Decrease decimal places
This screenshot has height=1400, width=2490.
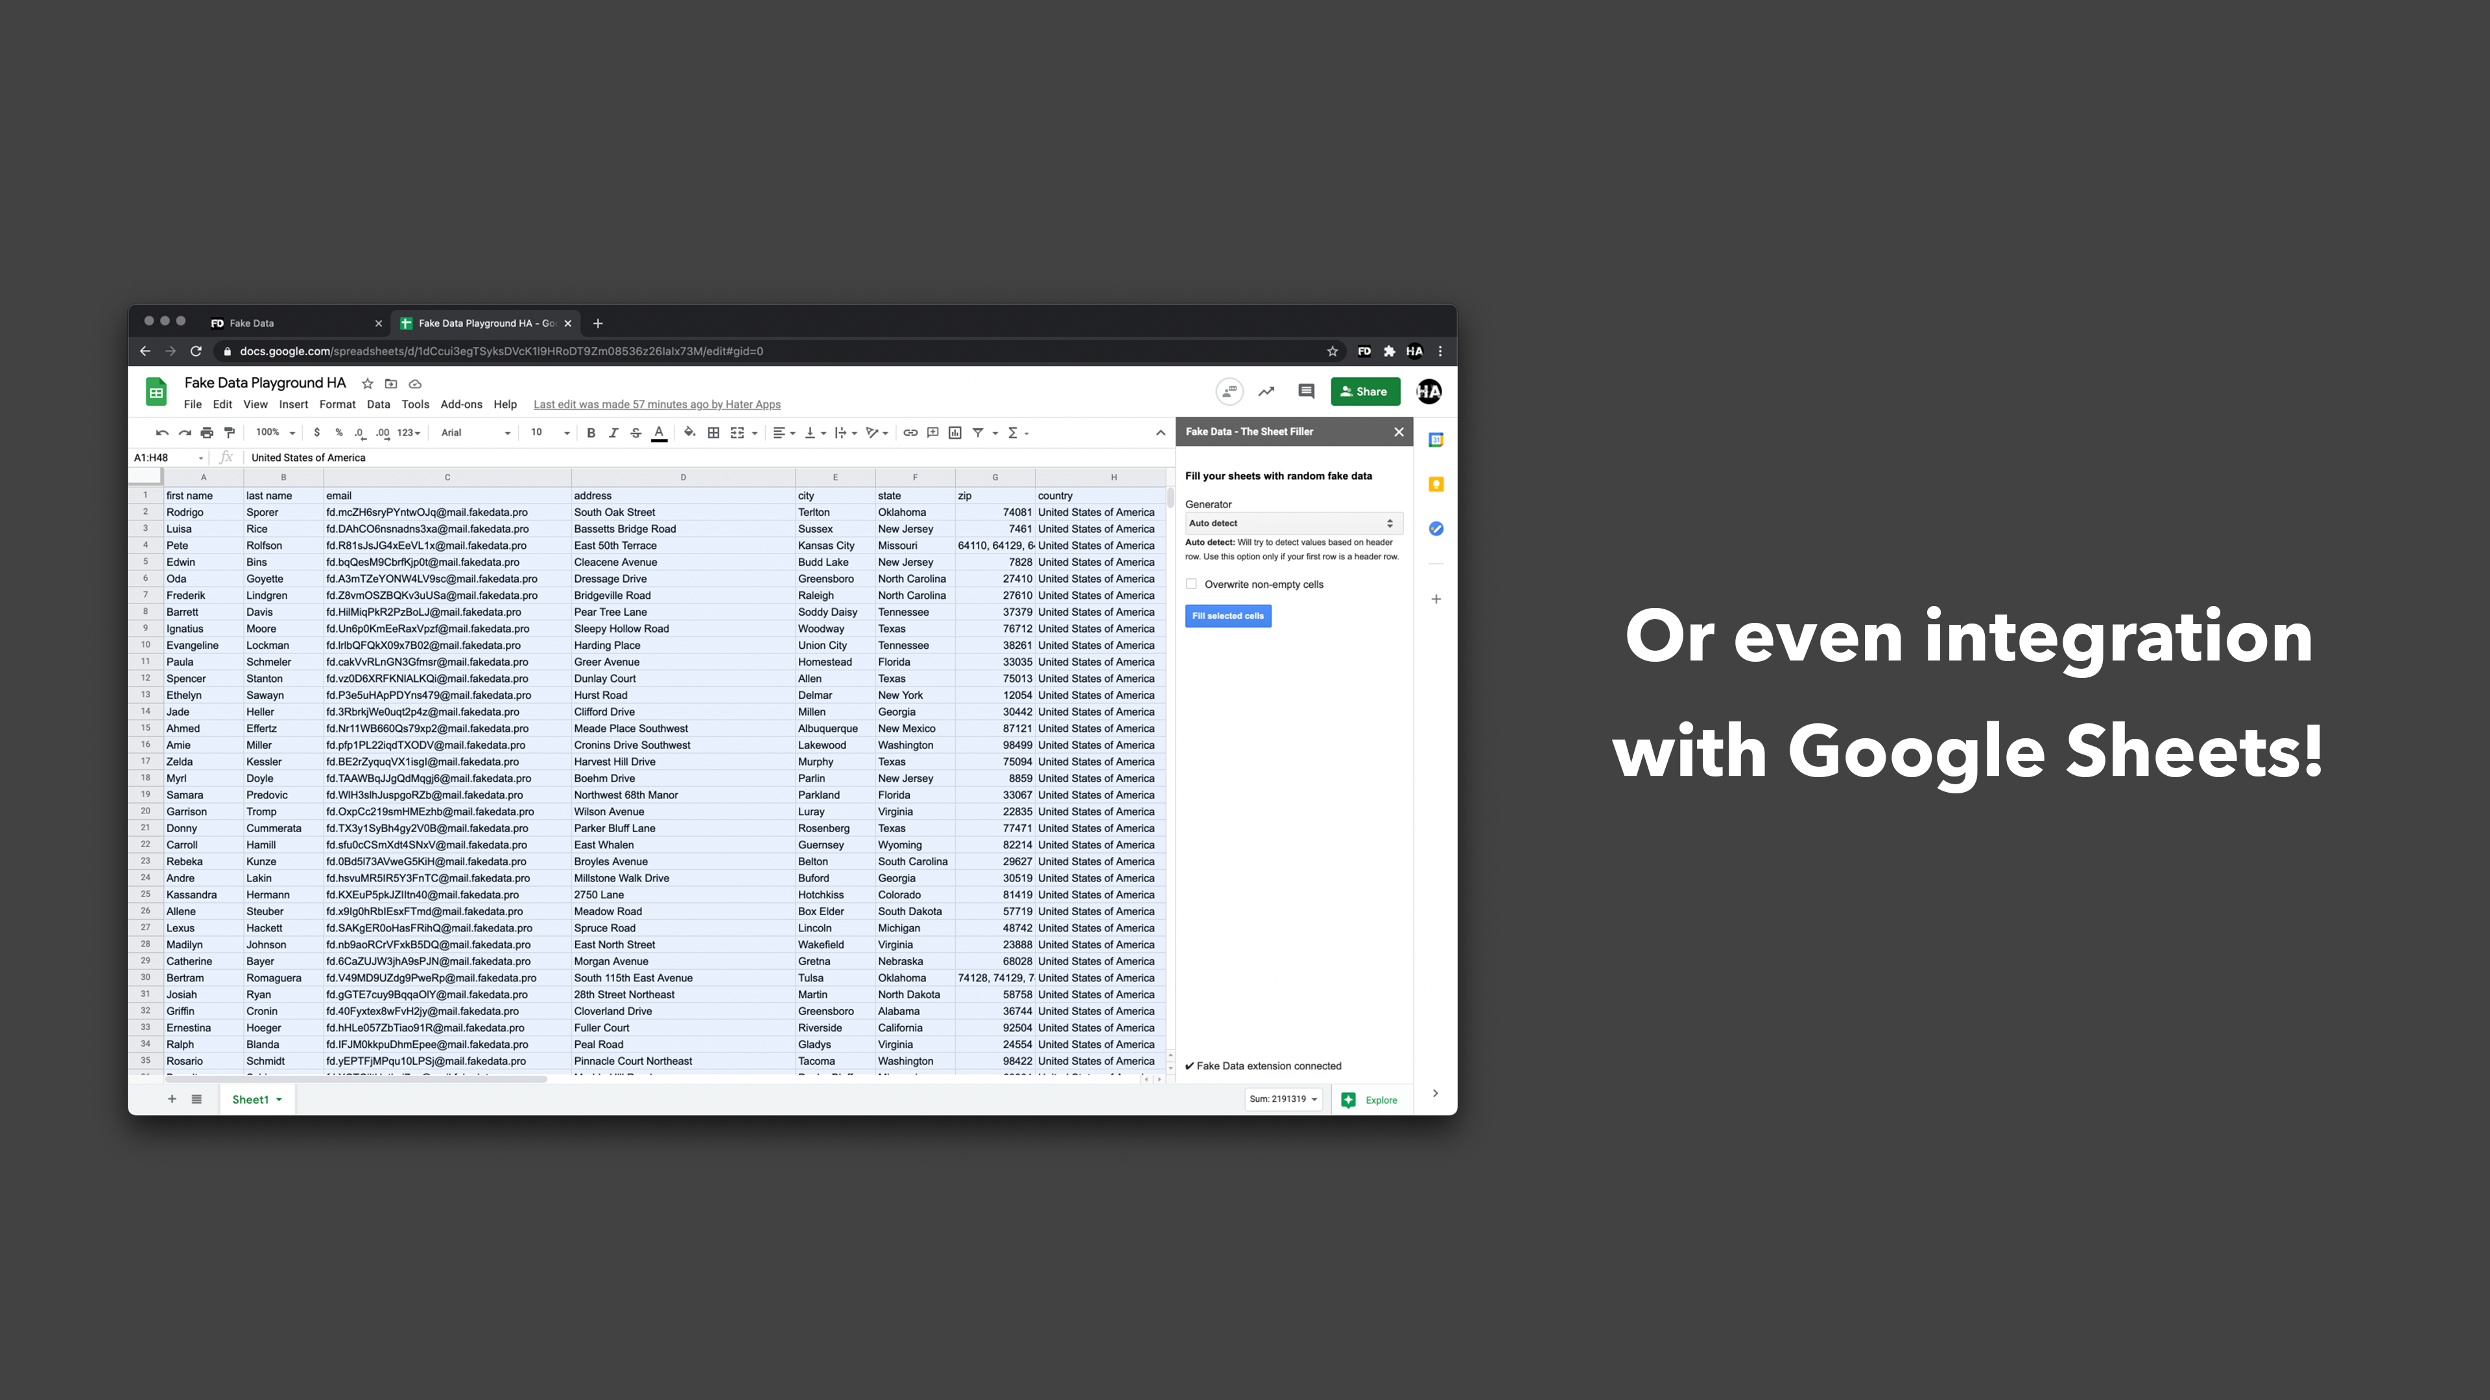tap(360, 433)
